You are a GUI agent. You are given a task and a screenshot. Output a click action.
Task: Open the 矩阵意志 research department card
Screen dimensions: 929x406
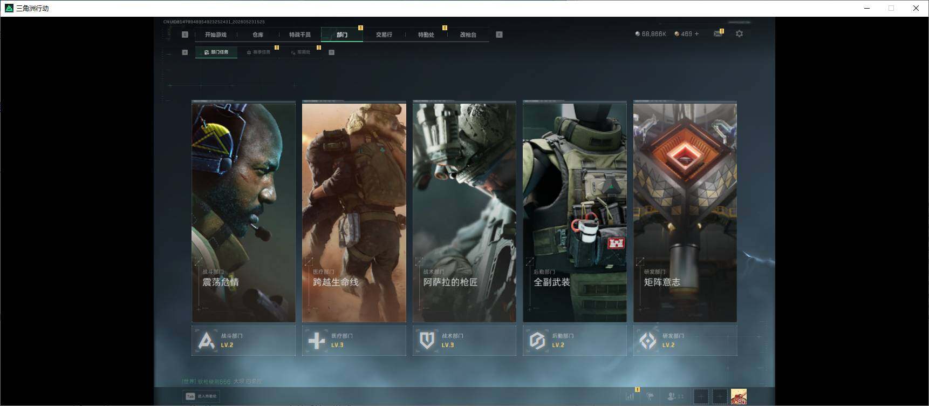(x=685, y=212)
